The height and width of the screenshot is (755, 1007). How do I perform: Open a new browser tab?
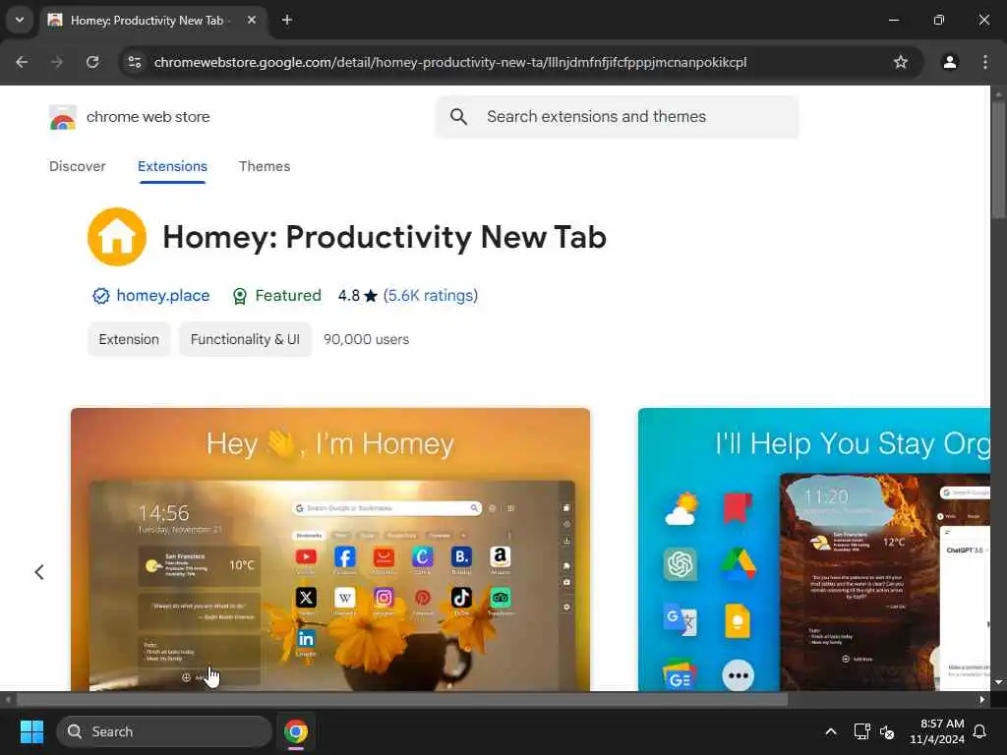287,20
